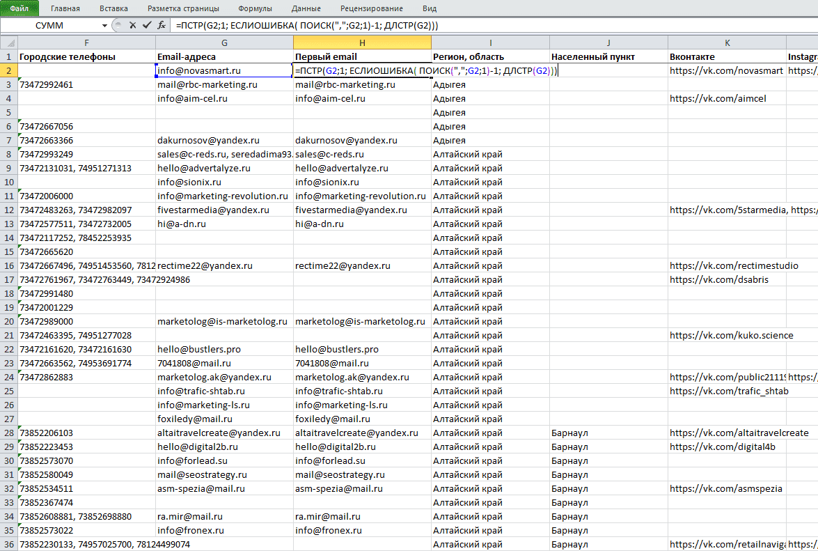Click phone cell 73472131031, 74951271313
The image size is (818, 551).
(x=86, y=168)
